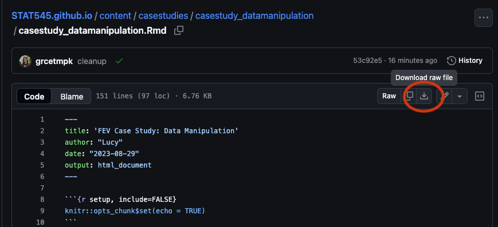Viewport: 498px width, 227px height.
Task: Switch to the Blame view
Action: pos(72,97)
